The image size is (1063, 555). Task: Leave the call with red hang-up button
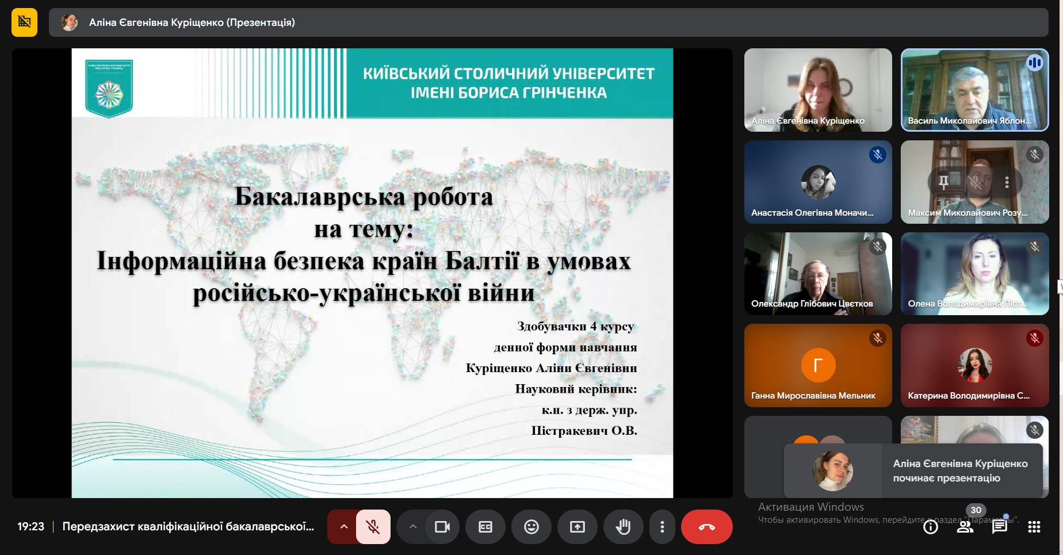(706, 527)
